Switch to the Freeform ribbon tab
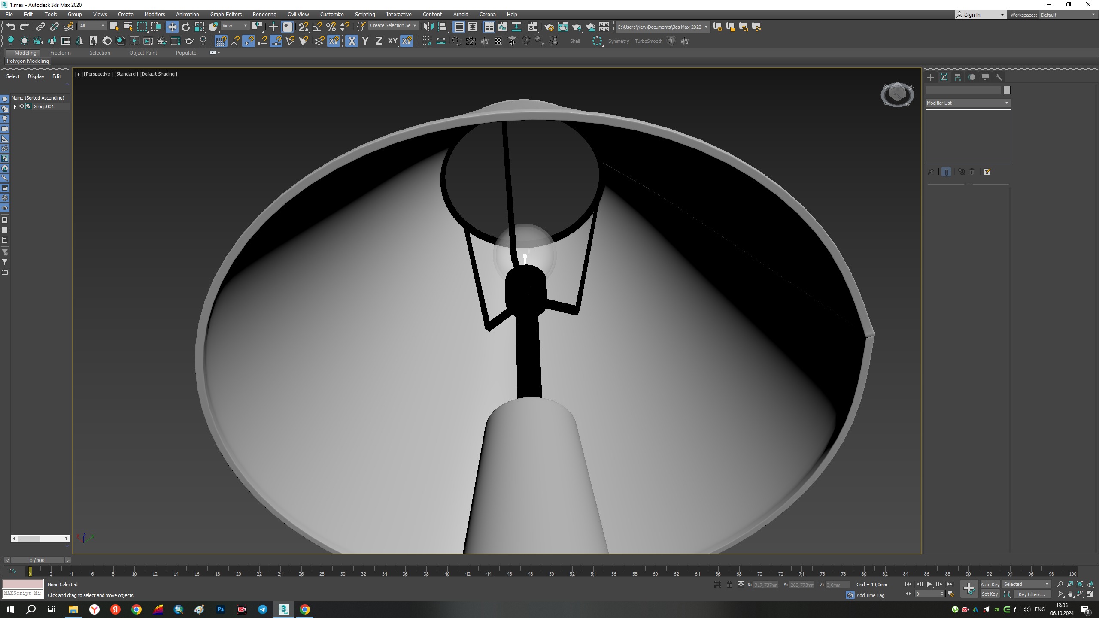1099x618 pixels. pos(60,53)
